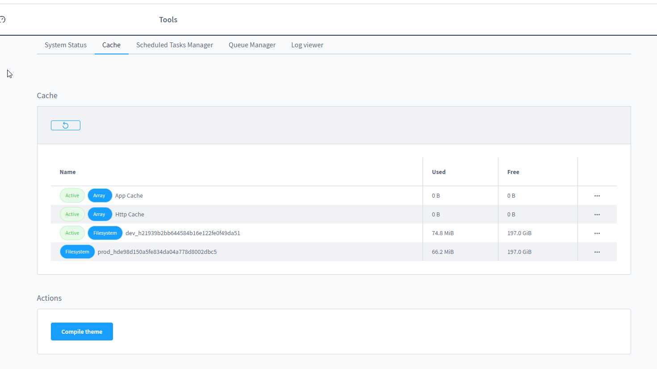Viewport: 657px width, 369px height.
Task: Click the 66.2 MiB used value
Action: point(443,252)
